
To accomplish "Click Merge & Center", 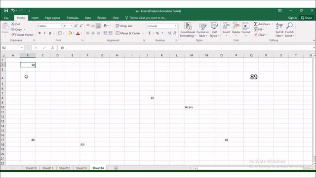I will pyautogui.click(x=128, y=33).
